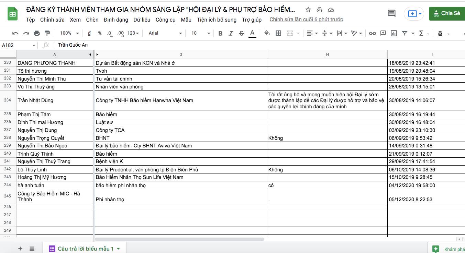465x253 pixels.
Task: Open functions (Σ) dropdown
Action: click(x=424, y=33)
